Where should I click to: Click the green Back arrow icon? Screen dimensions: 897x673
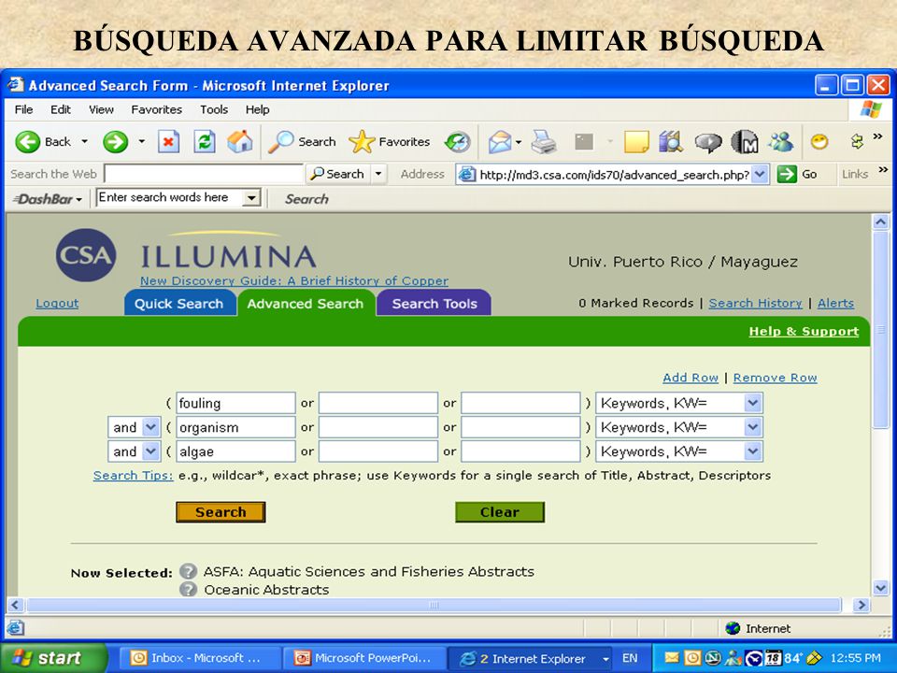pos(27,141)
